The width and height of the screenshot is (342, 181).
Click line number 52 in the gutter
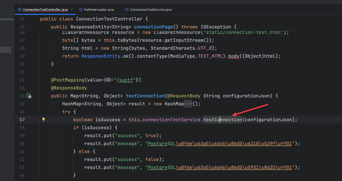click(x=22, y=80)
